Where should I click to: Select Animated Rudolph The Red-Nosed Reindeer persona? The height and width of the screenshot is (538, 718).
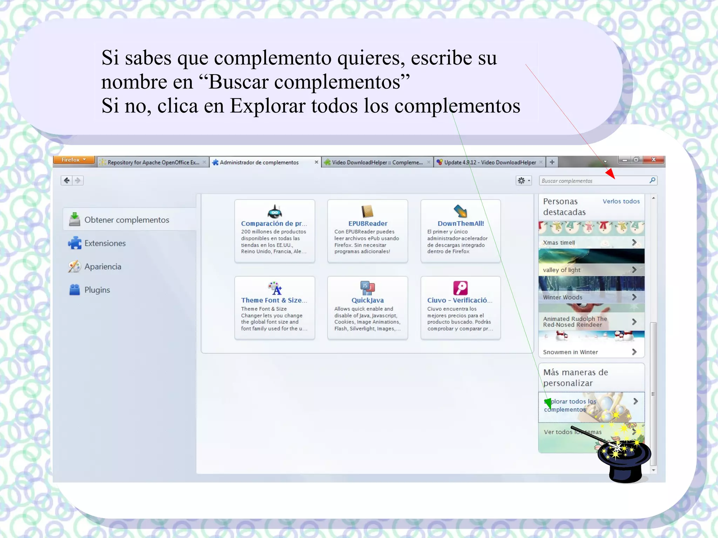(x=591, y=317)
